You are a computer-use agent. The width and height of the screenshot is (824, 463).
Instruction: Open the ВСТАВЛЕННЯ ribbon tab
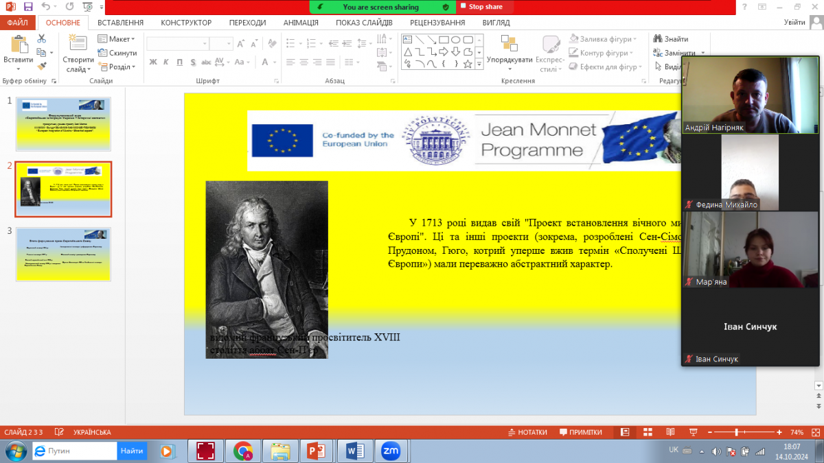[120, 23]
